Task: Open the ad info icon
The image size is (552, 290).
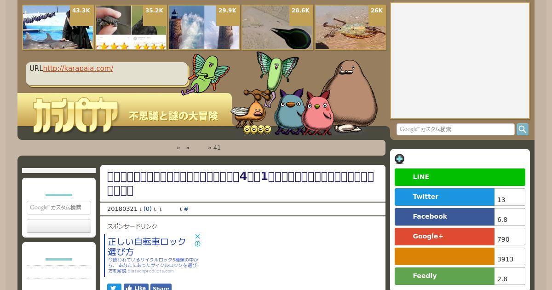Action: click(x=197, y=244)
